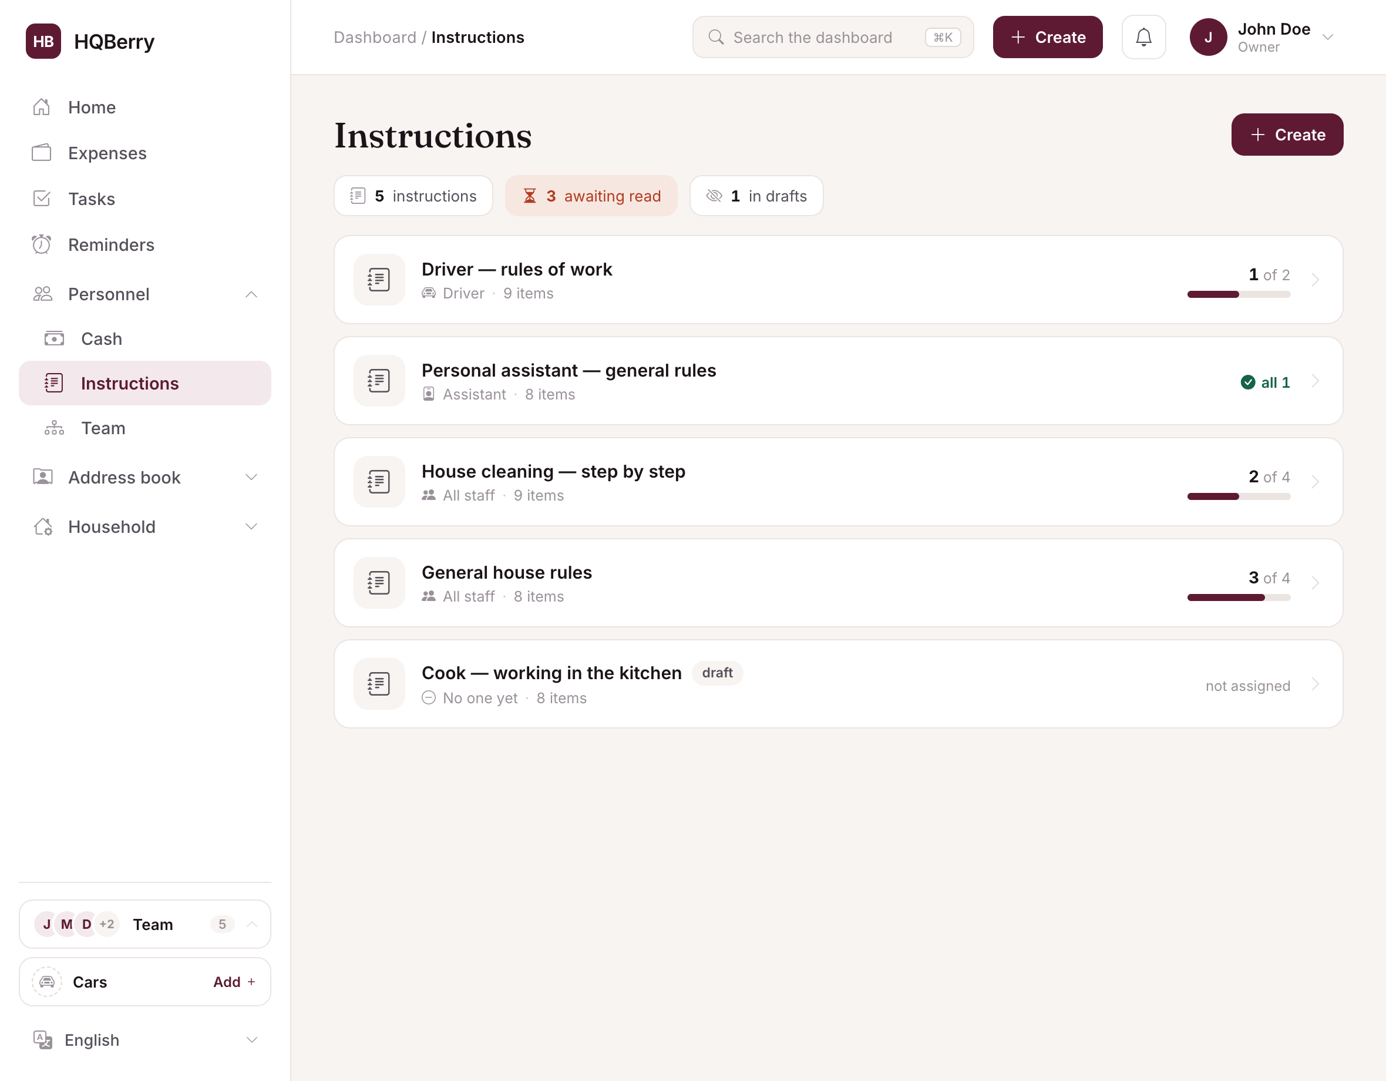1386x1081 pixels.
Task: Open General house rules row chevron
Action: pos(1315,583)
